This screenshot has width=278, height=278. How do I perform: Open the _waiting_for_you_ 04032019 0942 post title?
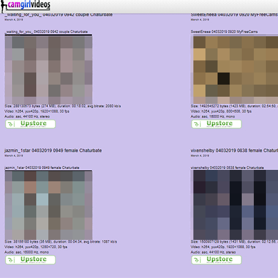[59, 15]
